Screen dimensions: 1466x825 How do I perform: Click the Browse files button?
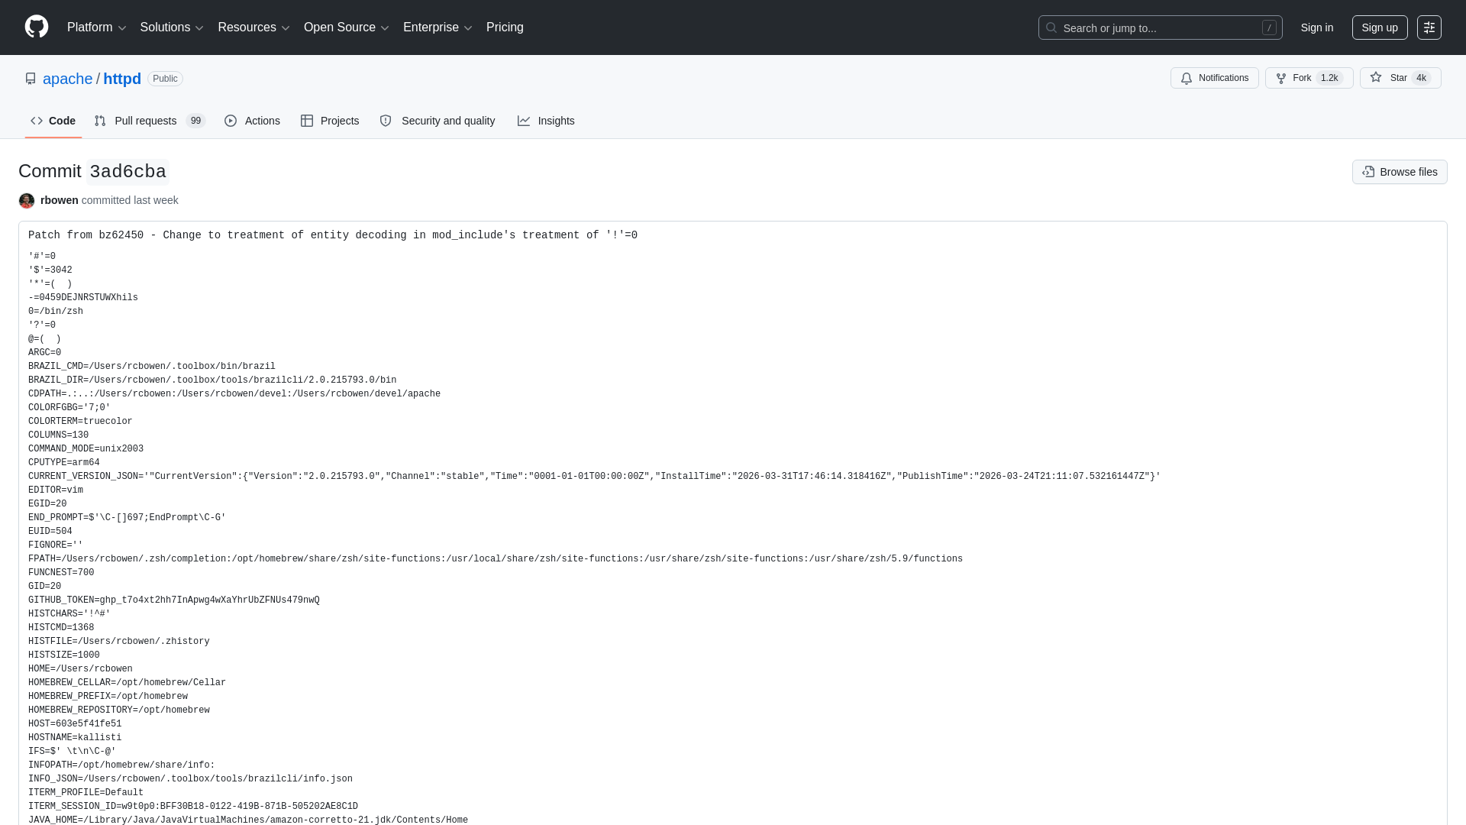click(x=1400, y=172)
